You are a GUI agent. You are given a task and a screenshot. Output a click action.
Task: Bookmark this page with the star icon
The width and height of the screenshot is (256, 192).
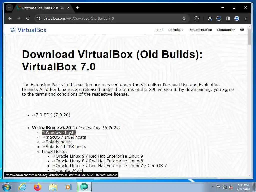tap(184, 18)
